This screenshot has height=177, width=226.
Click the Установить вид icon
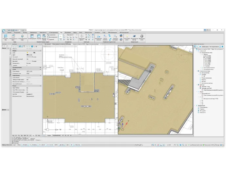pyautogui.click(x=6, y=37)
